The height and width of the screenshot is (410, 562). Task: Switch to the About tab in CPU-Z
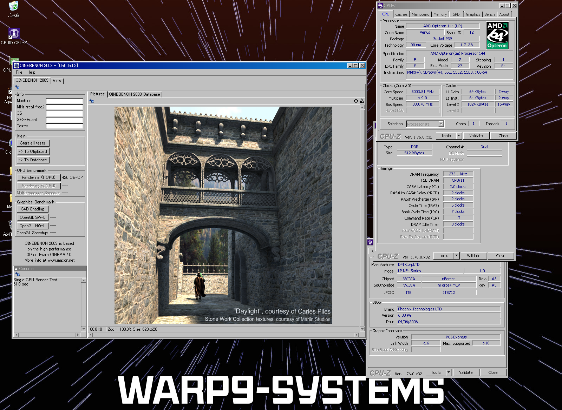[x=504, y=14]
